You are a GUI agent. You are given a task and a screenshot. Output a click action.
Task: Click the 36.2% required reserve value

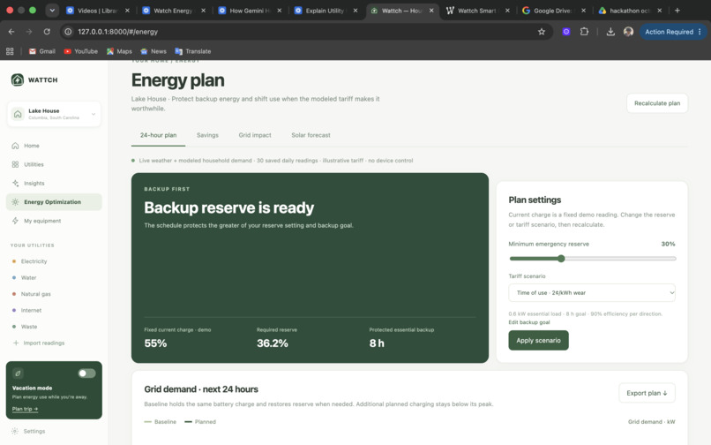coord(272,343)
